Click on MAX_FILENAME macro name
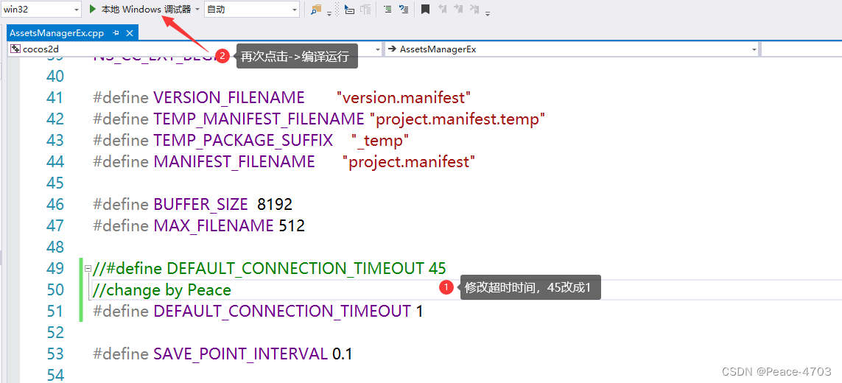842x383 pixels. coord(214,225)
